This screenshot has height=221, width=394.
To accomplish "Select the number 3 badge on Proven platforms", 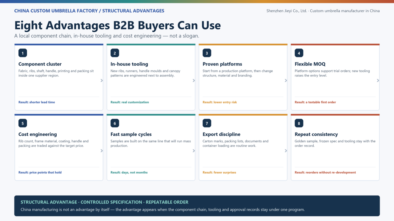I will 207,53.
